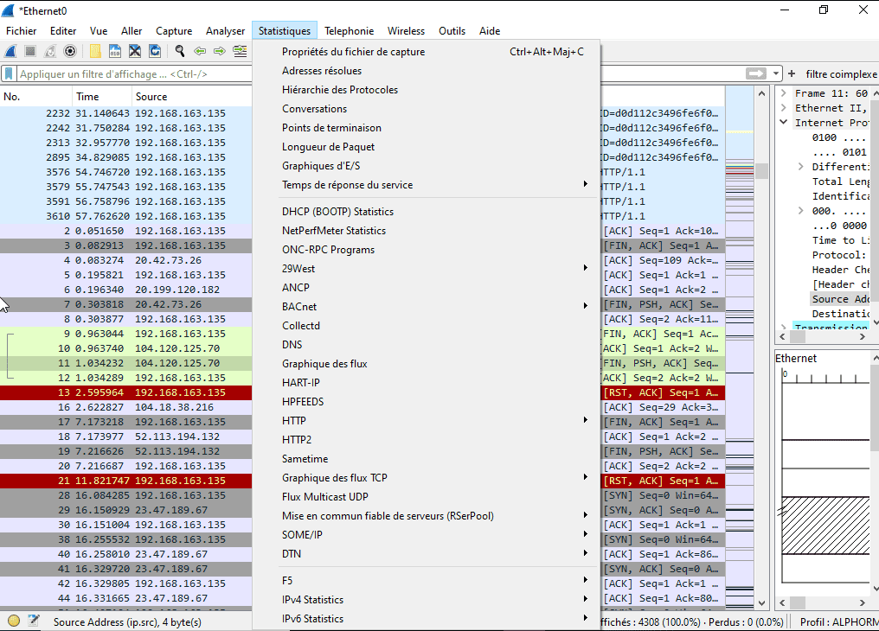This screenshot has width=879, height=631.
Task: Click in the display filter input field
Action: pyautogui.click(x=135, y=74)
